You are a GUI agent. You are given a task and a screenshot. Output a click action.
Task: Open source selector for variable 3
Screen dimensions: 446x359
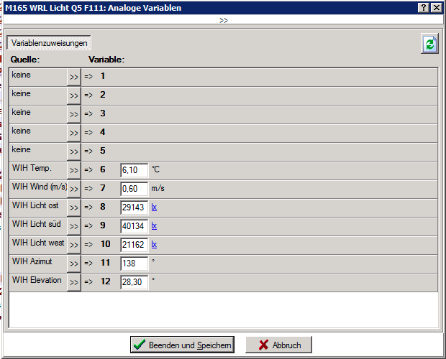coord(73,114)
